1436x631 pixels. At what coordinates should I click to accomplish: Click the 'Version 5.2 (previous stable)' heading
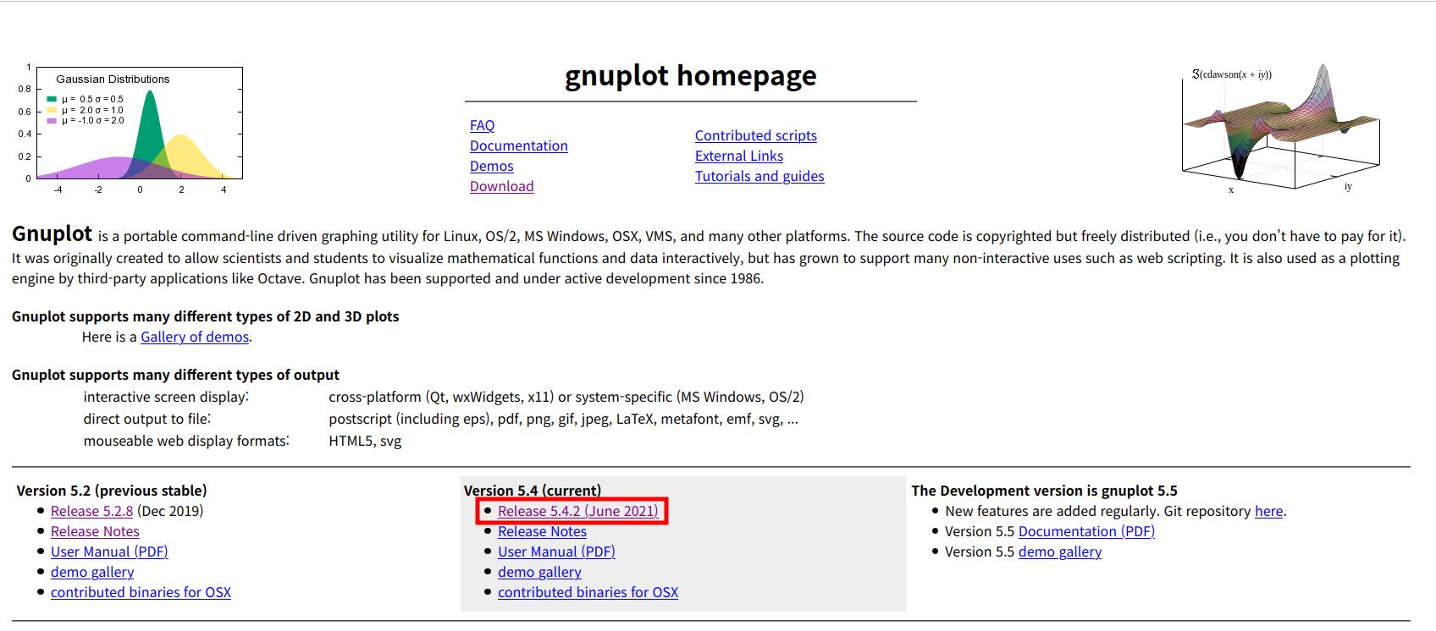[x=112, y=491]
